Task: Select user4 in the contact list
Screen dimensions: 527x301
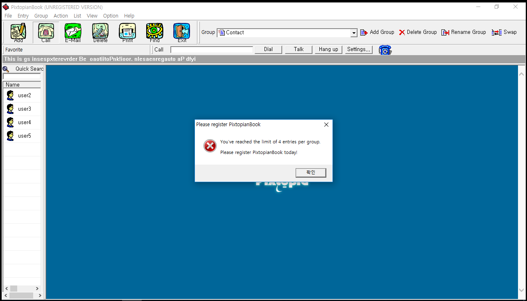Action: click(x=22, y=123)
